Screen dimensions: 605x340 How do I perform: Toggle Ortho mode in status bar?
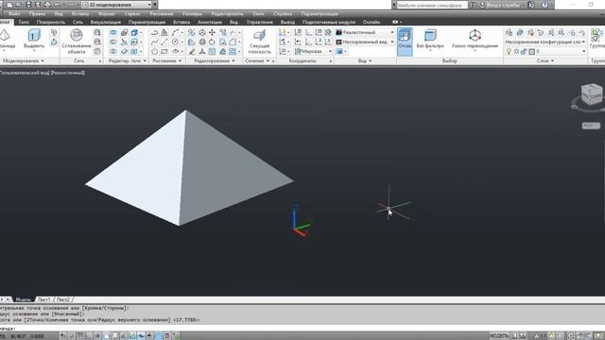point(88,336)
